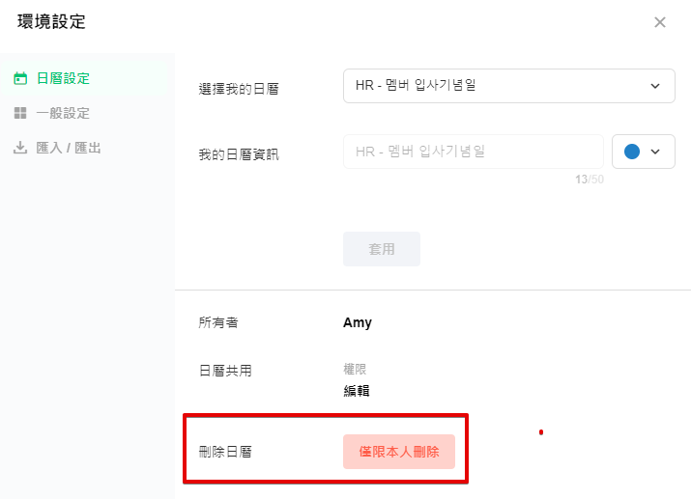The image size is (691, 499).
Task: Click the chevron arrow in 選擇我的日曆 dropdown
Action: coord(655,86)
